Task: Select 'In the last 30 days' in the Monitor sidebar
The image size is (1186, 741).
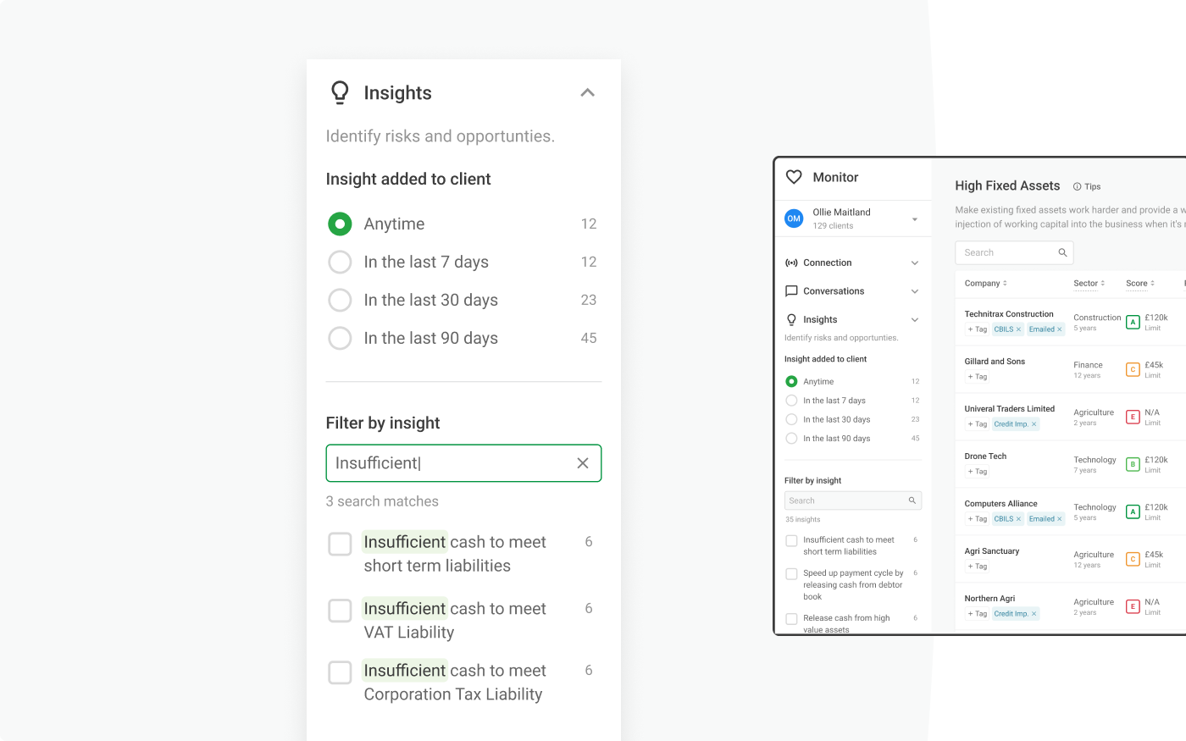Action: (x=791, y=419)
